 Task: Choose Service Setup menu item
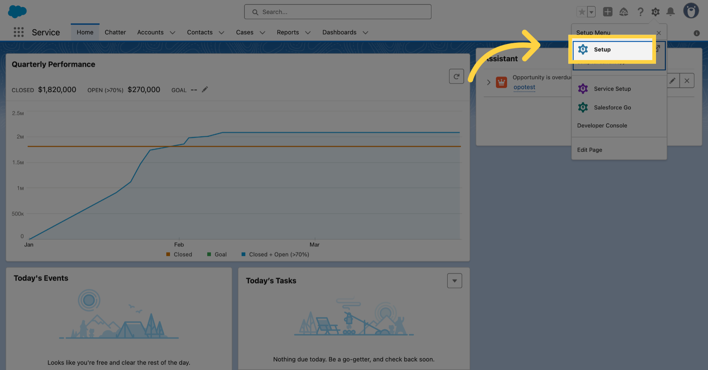[x=619, y=89]
